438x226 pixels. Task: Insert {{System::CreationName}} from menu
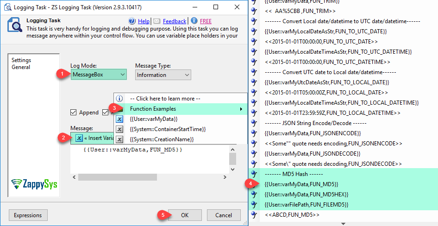point(162,139)
